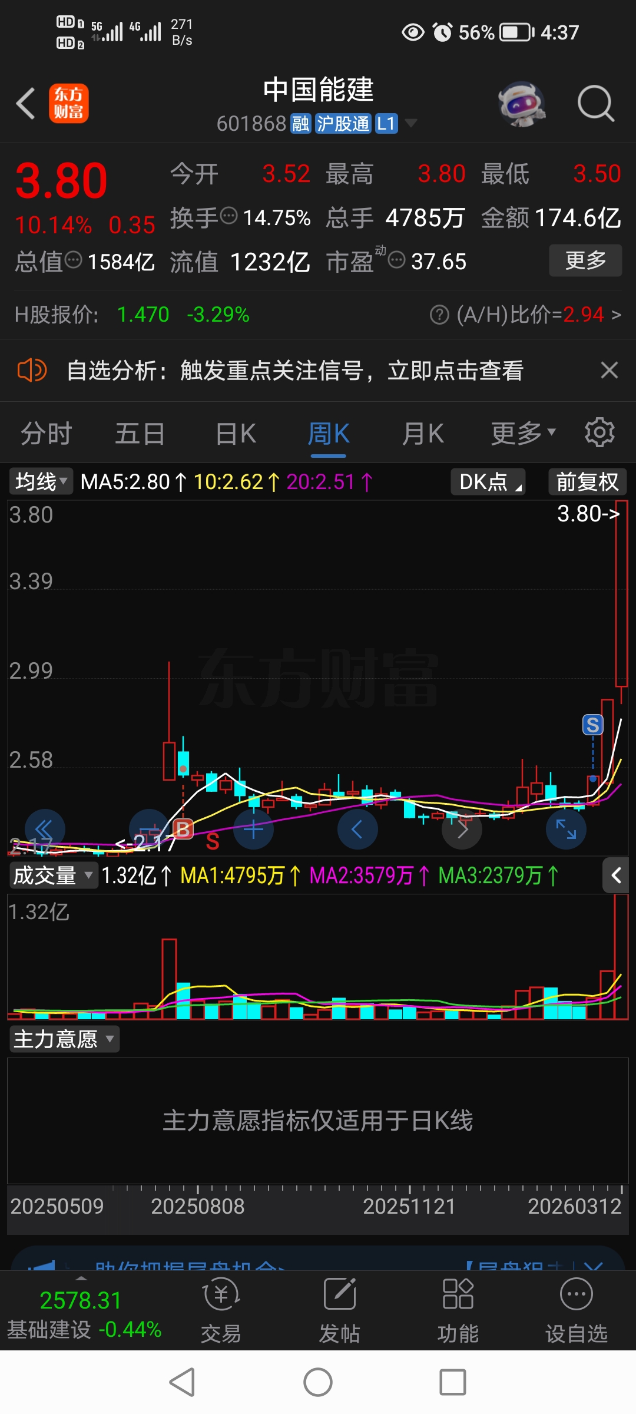The width and height of the screenshot is (636, 1414).
Task: Toggle the DK点 option
Action: tap(489, 482)
